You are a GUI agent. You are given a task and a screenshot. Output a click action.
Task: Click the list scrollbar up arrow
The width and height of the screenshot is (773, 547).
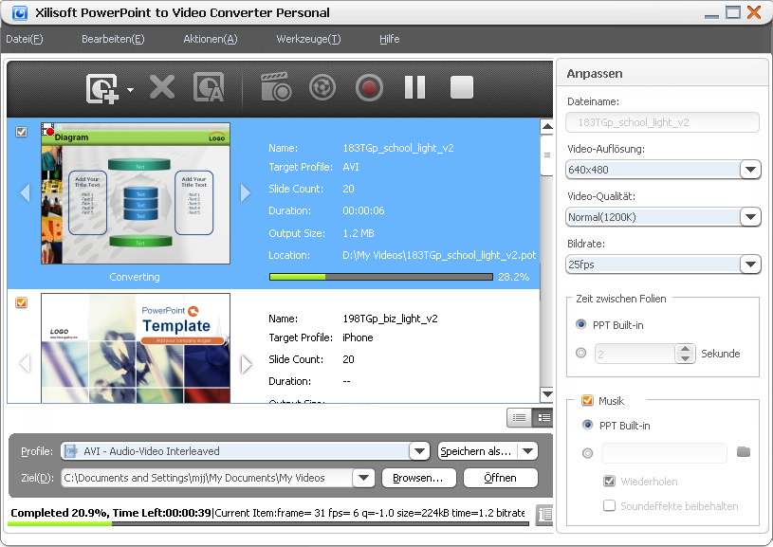pyautogui.click(x=546, y=127)
